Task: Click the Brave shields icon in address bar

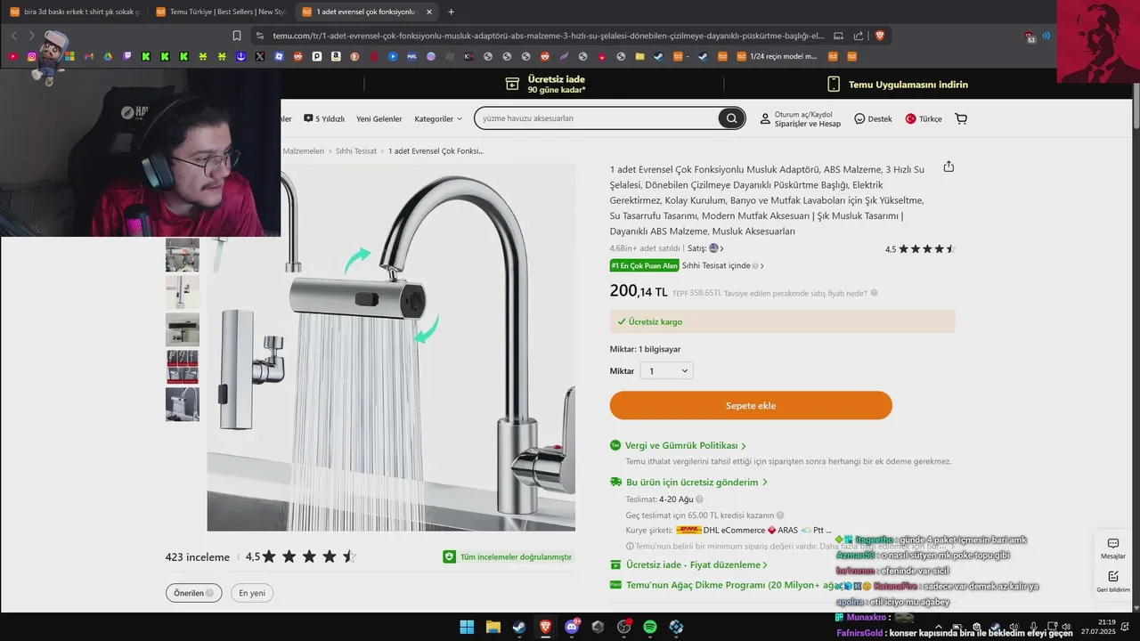Action: [880, 36]
